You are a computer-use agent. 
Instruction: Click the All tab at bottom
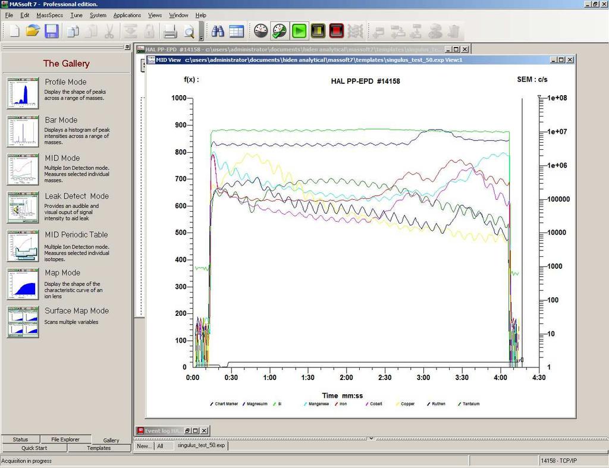coord(160,446)
